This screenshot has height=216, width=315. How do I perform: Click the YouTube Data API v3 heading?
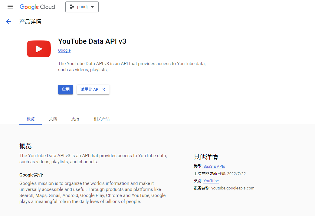(92, 41)
